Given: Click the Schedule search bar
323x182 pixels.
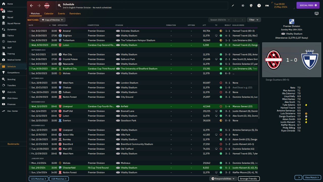Looking at the screenshot, I should pos(142,6).
